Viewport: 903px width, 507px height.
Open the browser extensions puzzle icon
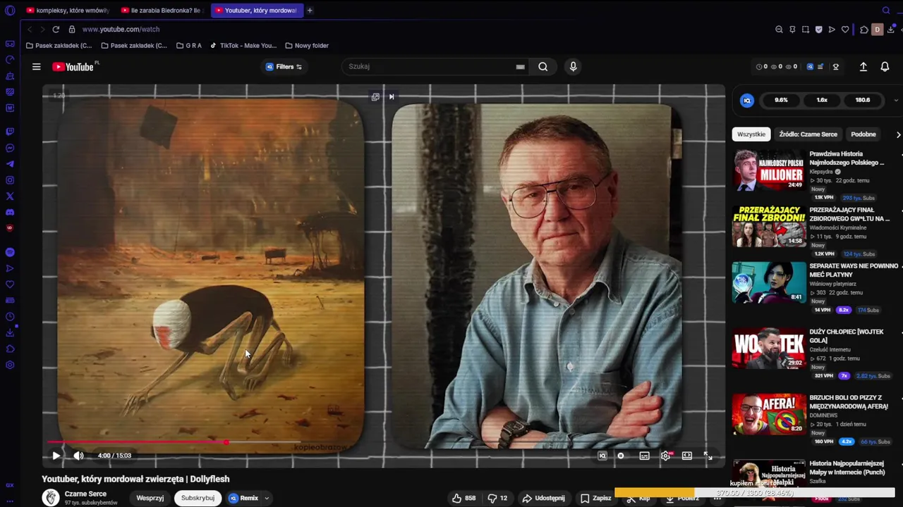(864, 30)
